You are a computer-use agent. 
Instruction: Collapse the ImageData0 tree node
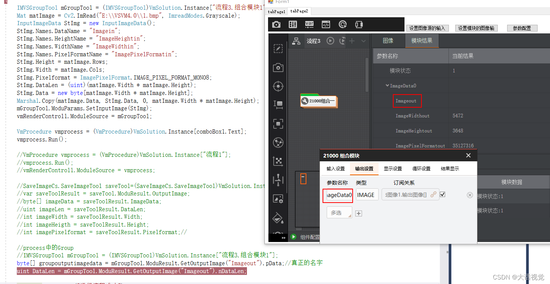tap(387, 86)
